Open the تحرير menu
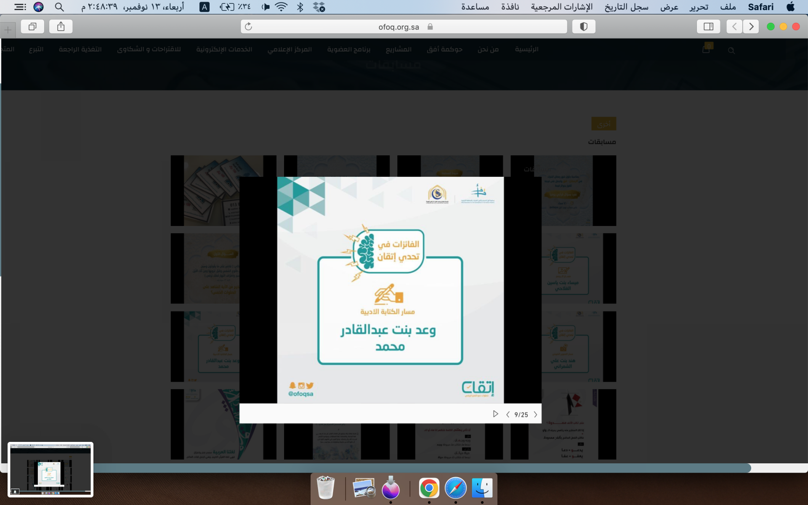The image size is (808, 505). coord(699,7)
